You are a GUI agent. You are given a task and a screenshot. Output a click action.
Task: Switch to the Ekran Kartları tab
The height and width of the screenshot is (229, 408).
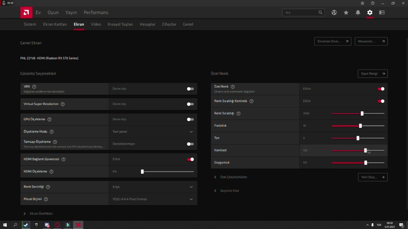point(55,24)
